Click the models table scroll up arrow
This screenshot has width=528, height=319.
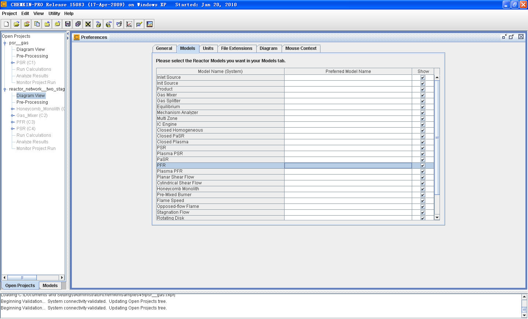pos(437,77)
